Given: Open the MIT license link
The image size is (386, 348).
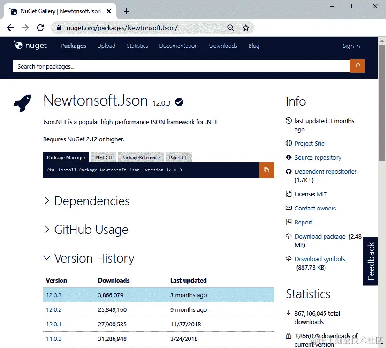Looking at the screenshot, I should pyautogui.click(x=322, y=194).
